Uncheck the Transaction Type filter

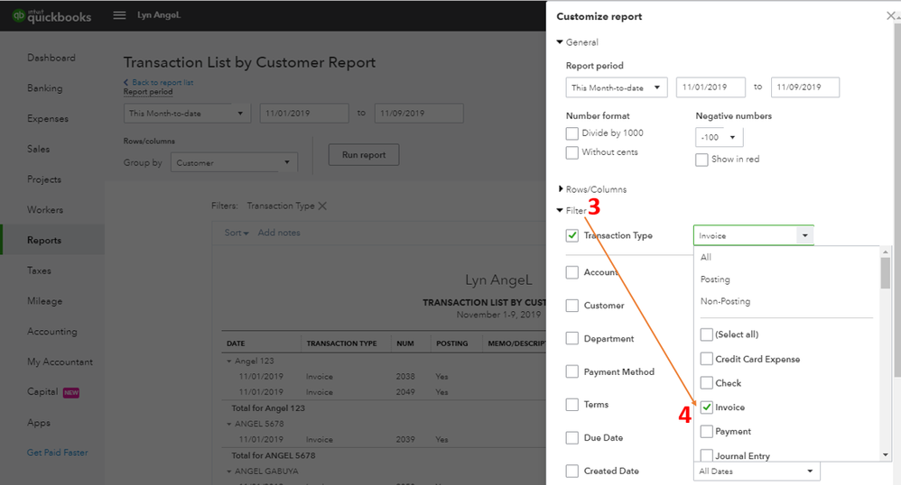[x=571, y=236]
